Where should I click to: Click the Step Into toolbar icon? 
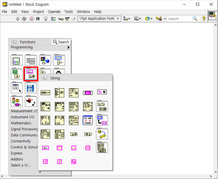61,19
